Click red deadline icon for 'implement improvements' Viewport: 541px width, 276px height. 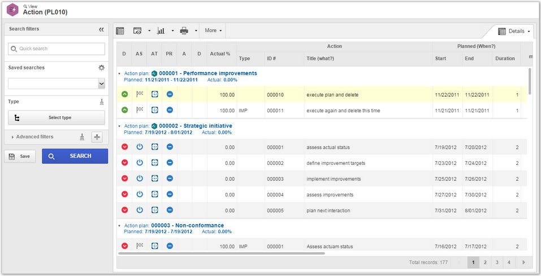[x=125, y=178]
